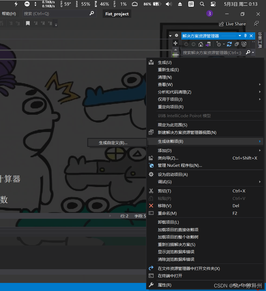This screenshot has width=266, height=291.
Task: Select 重命名(M) menu entry
Action: pos(205,213)
